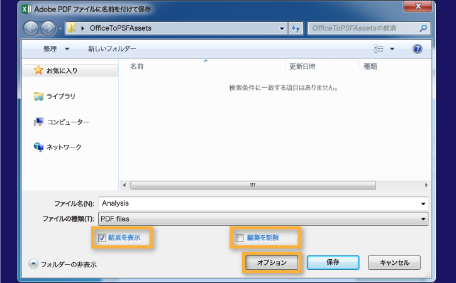
Task: Click the オプション button
Action: click(x=272, y=263)
